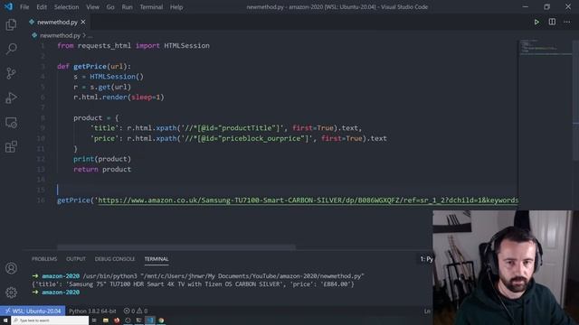The image size is (579, 325).
Task: Click the 'return product' line
Action: tap(102, 169)
